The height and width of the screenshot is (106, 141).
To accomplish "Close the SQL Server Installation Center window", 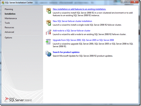I will coord(135,2).
